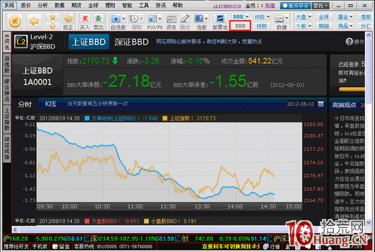Screen dimensions: 375x252
Task: Click the 行情 quotes icon in status bar
Action: click(272, 246)
